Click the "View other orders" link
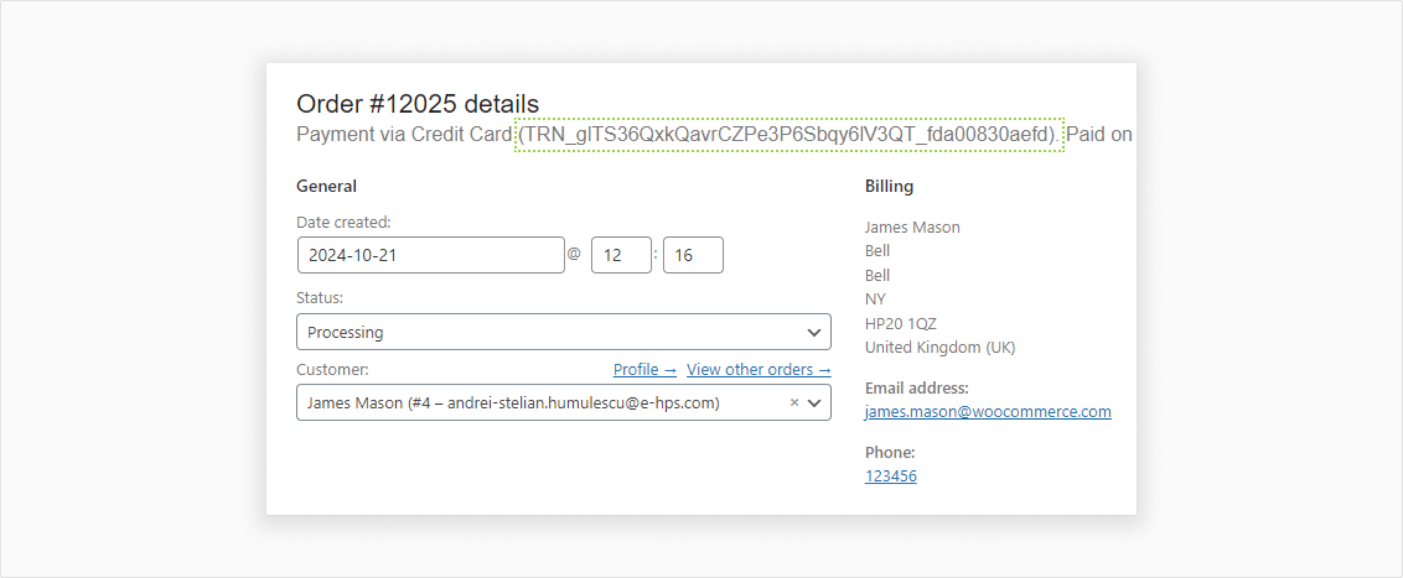Image resolution: width=1403 pixels, height=578 pixels. click(x=757, y=369)
